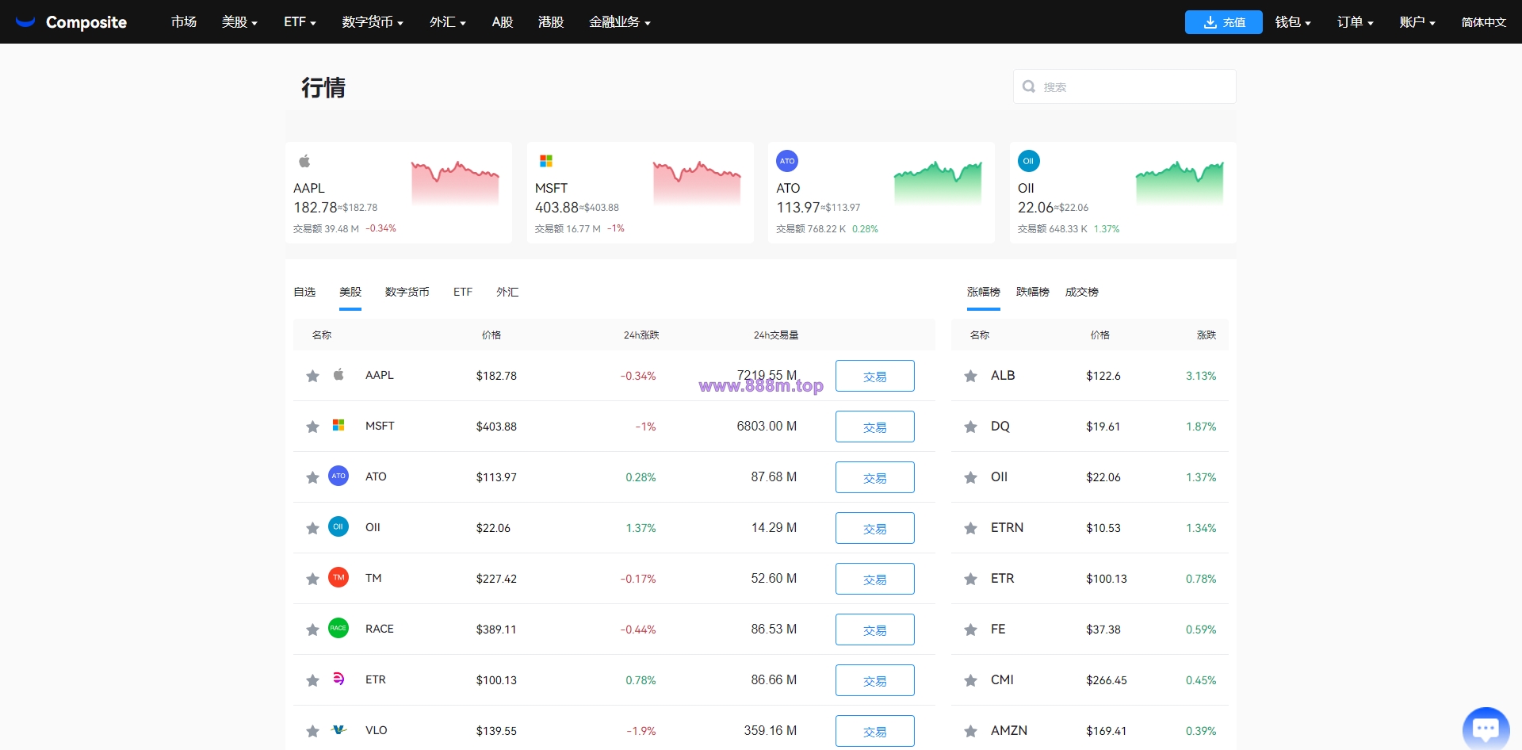Click the Apple logo in AAPL card
The height and width of the screenshot is (750, 1522).
pyautogui.click(x=304, y=161)
